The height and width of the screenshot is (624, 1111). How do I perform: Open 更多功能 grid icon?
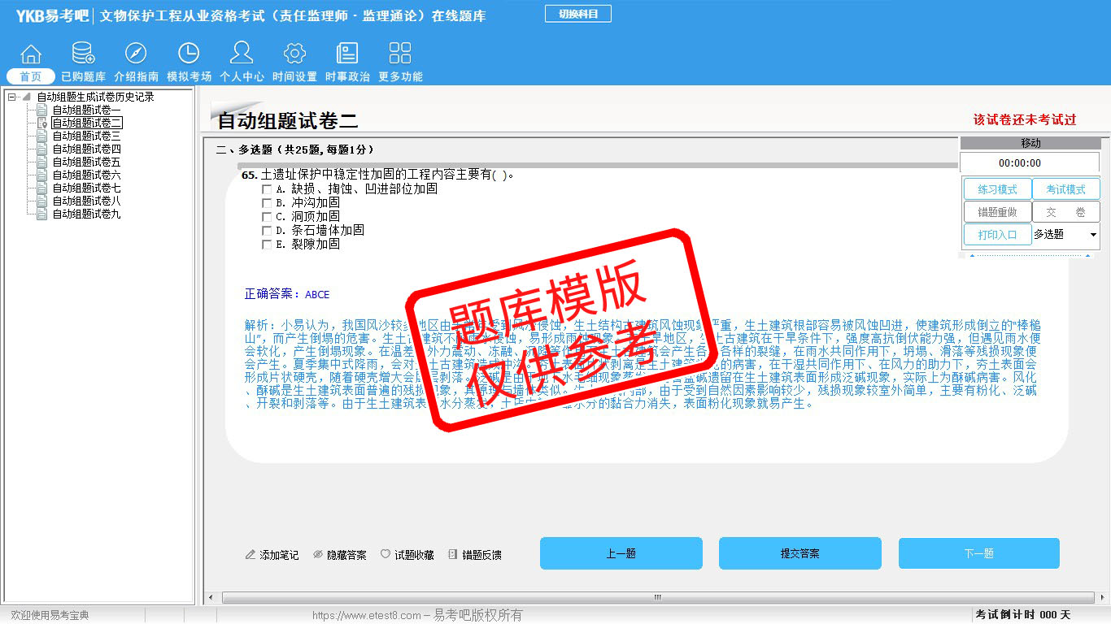pyautogui.click(x=400, y=54)
